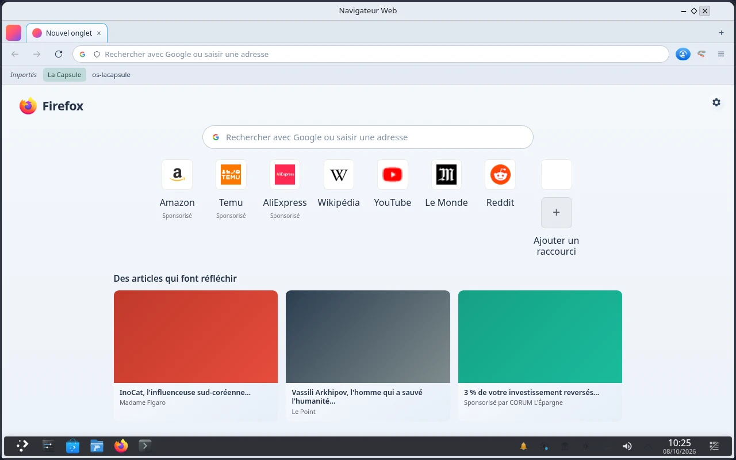
Task: Focus the page's central Google search box
Action: [x=368, y=137]
